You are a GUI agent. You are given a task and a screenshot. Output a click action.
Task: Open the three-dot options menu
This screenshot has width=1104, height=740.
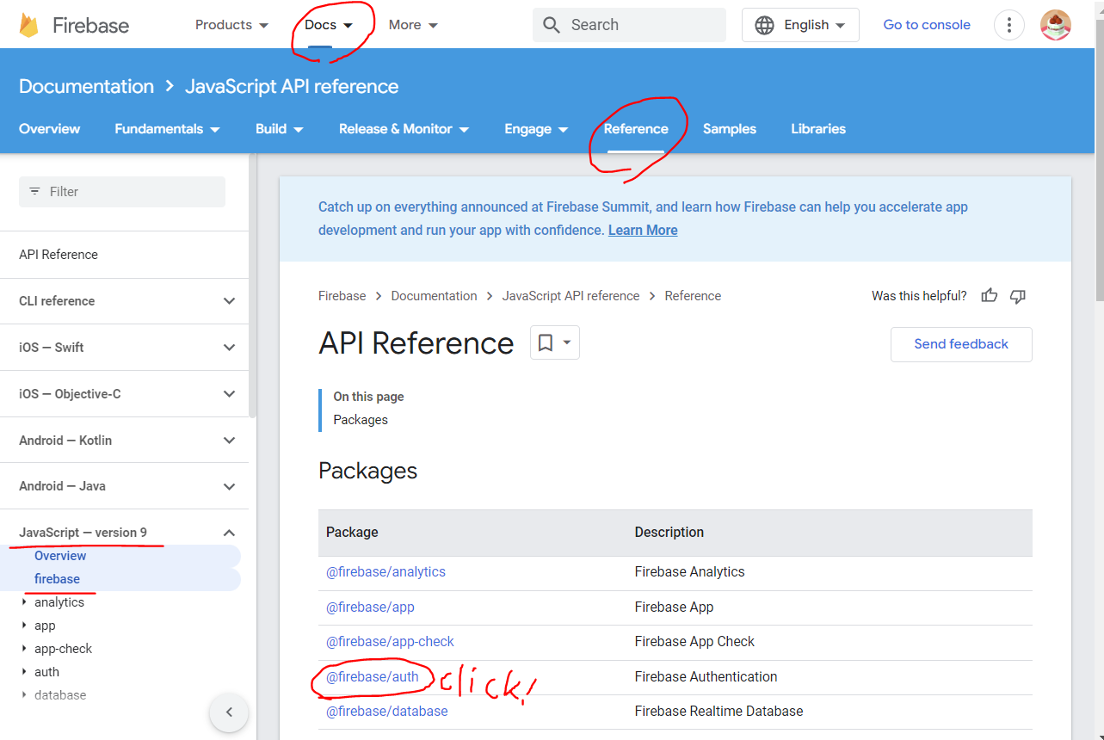pyautogui.click(x=1009, y=25)
